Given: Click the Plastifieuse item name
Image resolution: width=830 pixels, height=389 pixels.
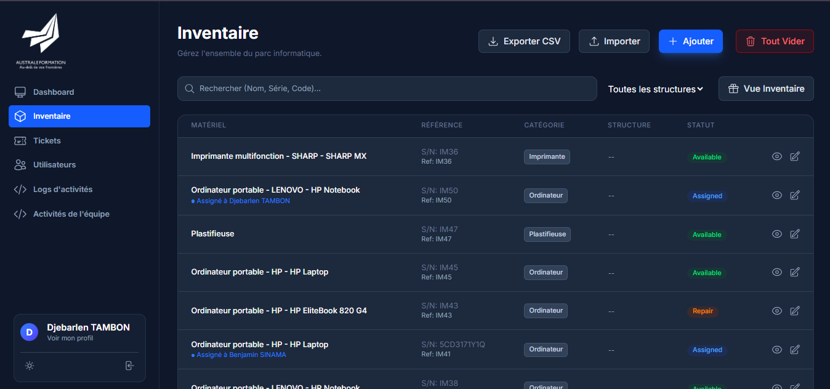Looking at the screenshot, I should (x=212, y=234).
